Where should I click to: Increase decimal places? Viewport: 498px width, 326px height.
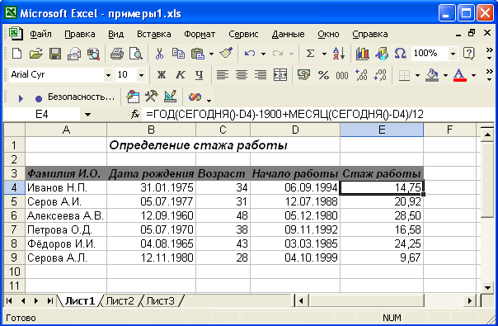pos(361,75)
